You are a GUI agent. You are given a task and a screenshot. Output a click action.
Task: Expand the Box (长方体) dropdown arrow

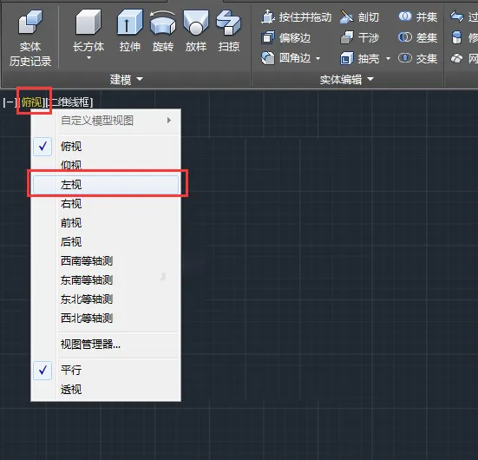point(88,57)
